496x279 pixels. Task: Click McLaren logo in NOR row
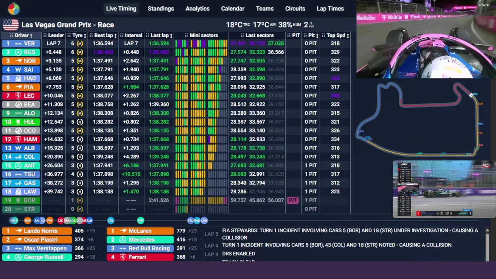click(18, 61)
